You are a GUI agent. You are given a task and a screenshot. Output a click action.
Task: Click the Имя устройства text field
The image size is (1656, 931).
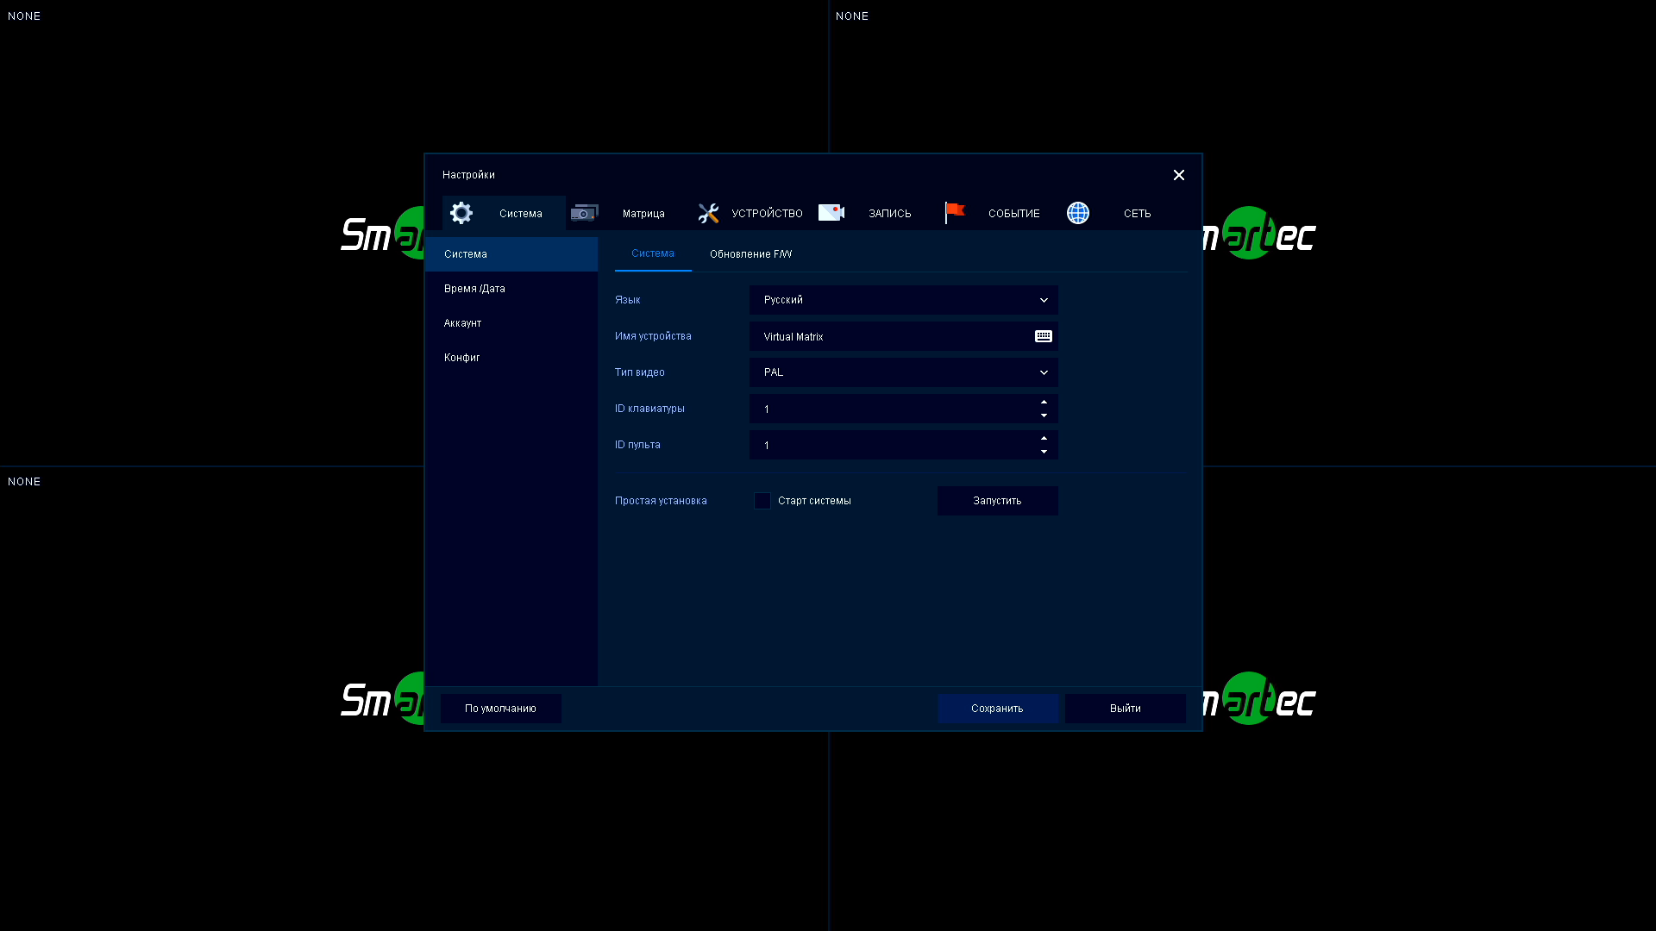coord(888,337)
